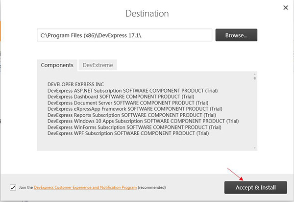This screenshot has width=294, height=202.
Task: Select the Components tab
Action: pyautogui.click(x=57, y=65)
